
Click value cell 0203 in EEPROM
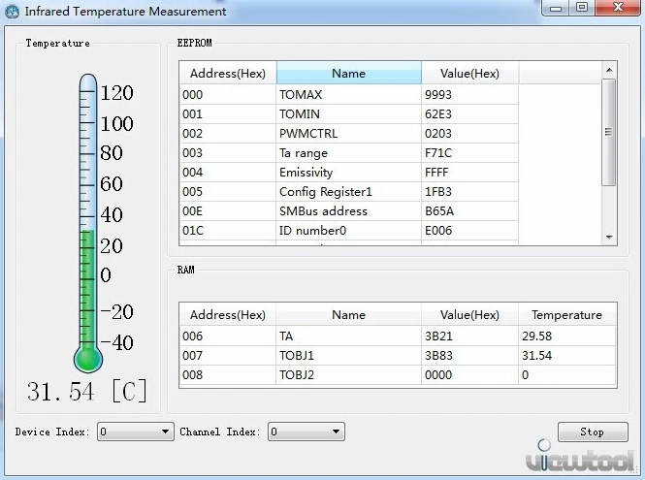coord(469,133)
